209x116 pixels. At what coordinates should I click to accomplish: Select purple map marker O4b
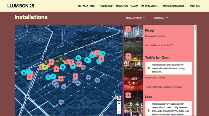(x=78, y=83)
